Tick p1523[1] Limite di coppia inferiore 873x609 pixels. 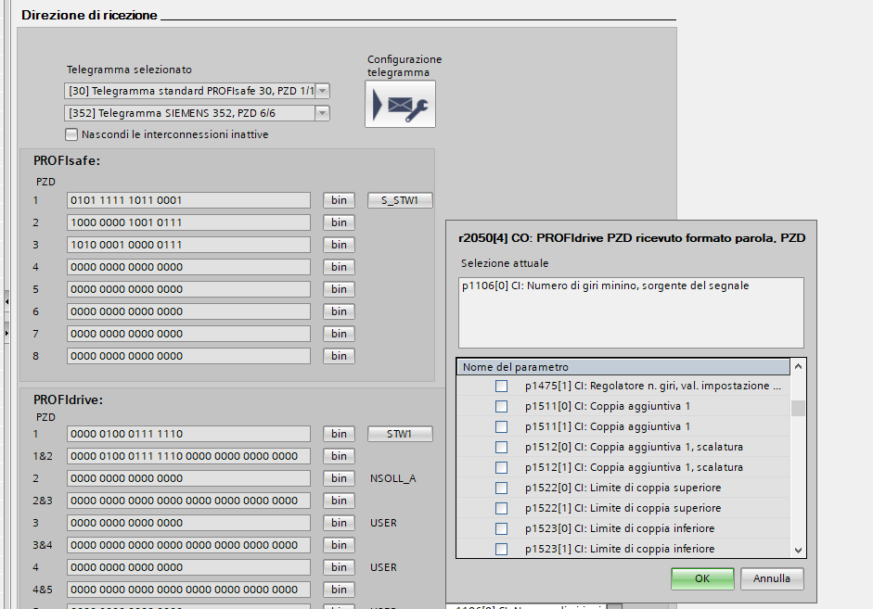(501, 549)
